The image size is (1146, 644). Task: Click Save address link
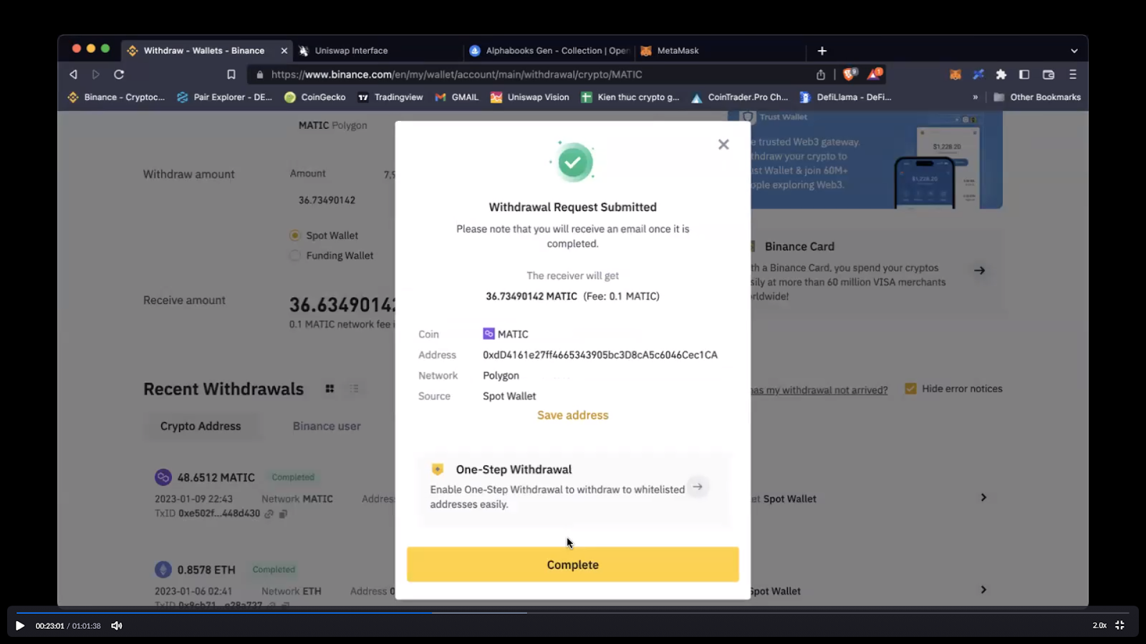(572, 415)
